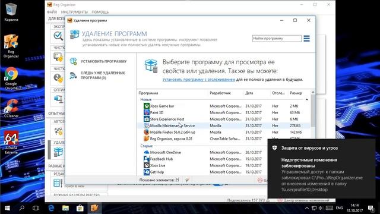Open Microsoft Store from taskbar

[x=80, y=208]
